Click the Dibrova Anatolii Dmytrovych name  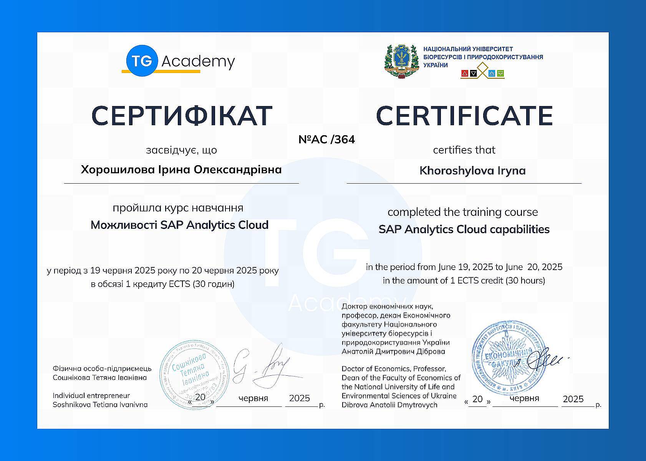point(389,405)
